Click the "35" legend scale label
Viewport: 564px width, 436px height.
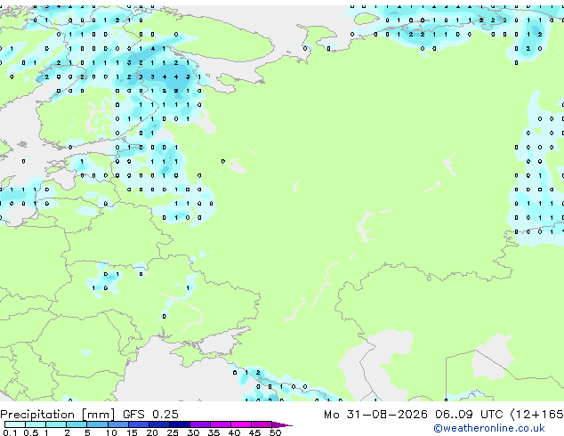click(214, 432)
